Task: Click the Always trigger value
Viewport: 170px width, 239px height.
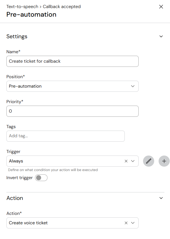Action: click(16, 161)
